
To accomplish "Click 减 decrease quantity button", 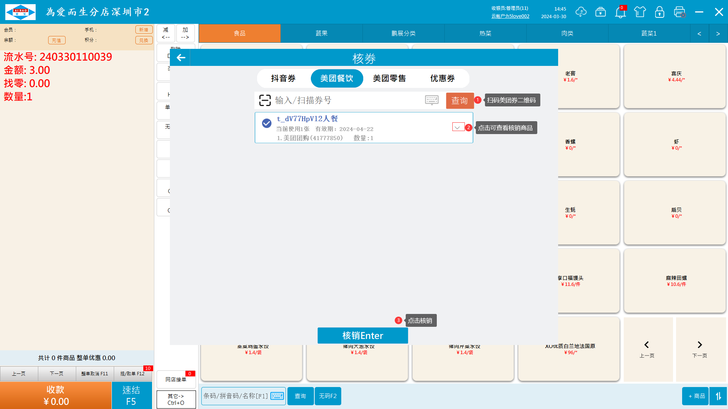I will (166, 33).
